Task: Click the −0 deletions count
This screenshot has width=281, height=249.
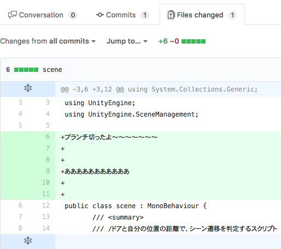Action: [174, 41]
